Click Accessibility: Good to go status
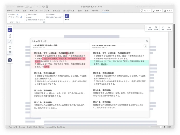Image resolution: width=180 pixels, height=135 pixels. [x=56, y=127]
